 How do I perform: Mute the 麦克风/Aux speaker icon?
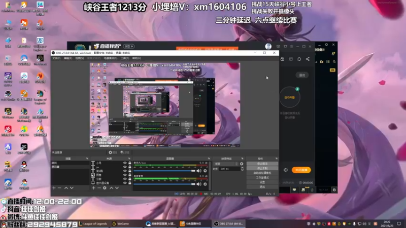199,171
